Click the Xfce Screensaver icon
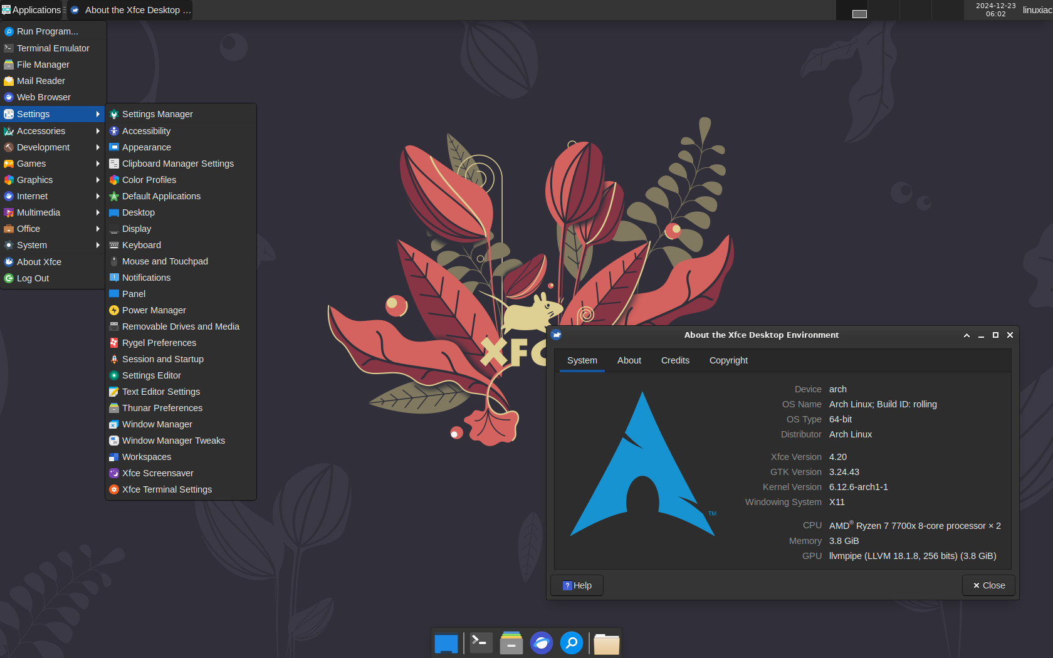This screenshot has height=658, width=1053. pyautogui.click(x=114, y=473)
